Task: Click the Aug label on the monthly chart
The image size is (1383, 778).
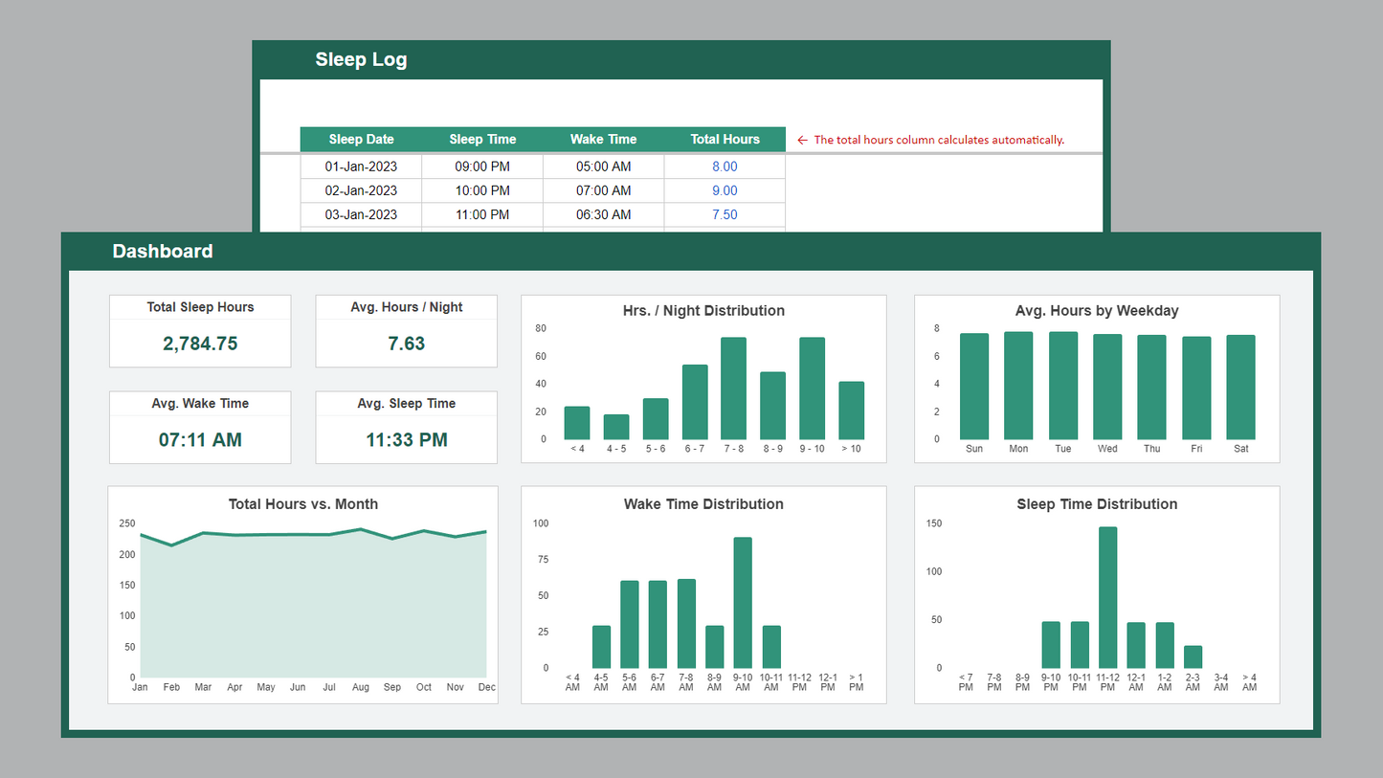Action: tap(361, 687)
